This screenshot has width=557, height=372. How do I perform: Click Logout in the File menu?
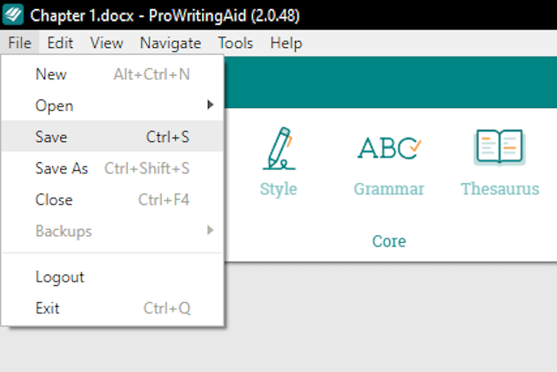pyautogui.click(x=112, y=277)
